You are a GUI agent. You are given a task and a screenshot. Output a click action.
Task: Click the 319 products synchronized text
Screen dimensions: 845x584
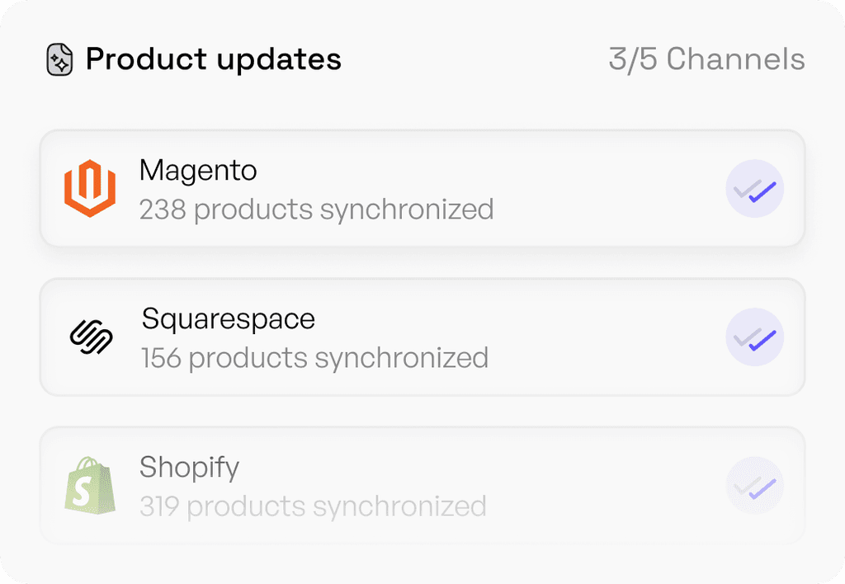[313, 506]
